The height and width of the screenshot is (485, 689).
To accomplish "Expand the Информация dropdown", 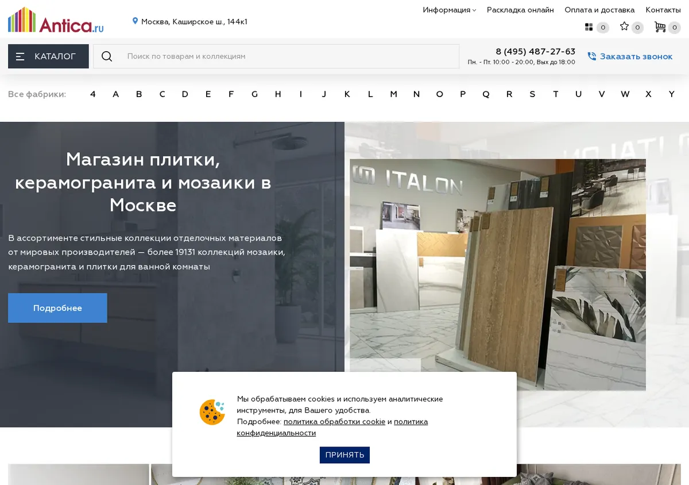I will tap(450, 10).
